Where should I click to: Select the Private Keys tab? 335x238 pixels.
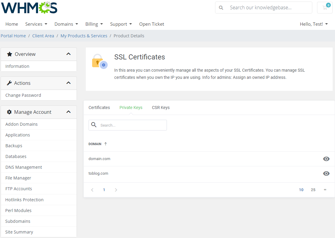tap(131, 108)
